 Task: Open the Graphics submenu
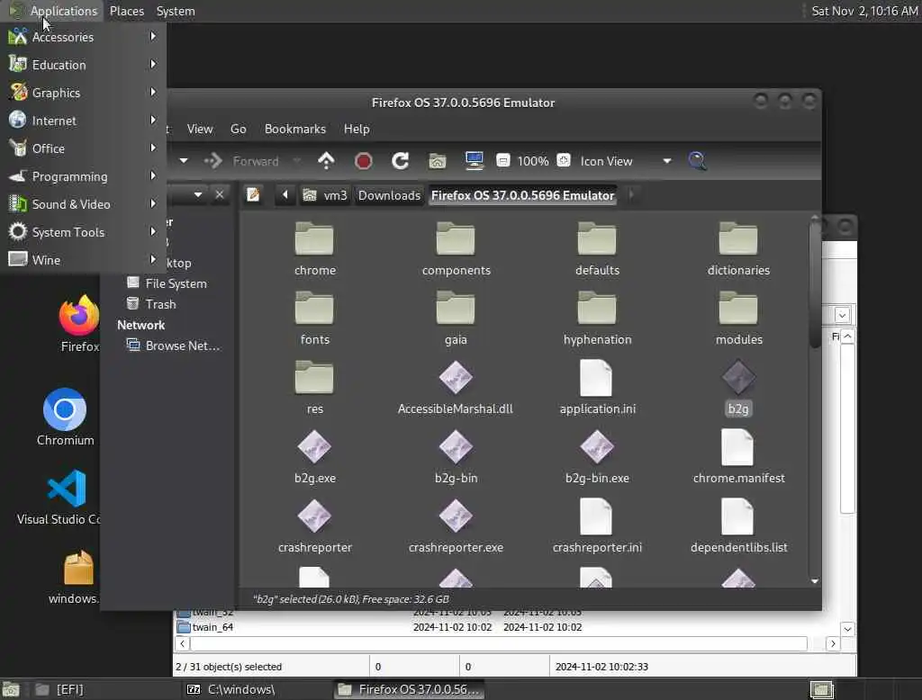[83, 93]
